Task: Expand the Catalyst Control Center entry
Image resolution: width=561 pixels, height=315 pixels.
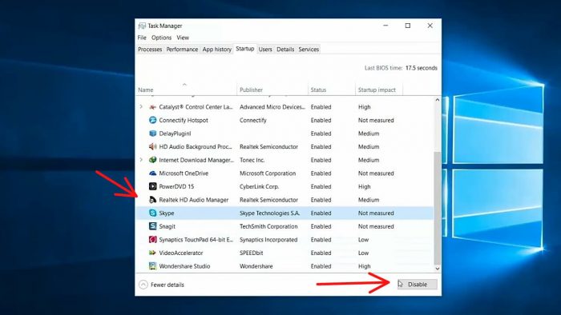Action: pyautogui.click(x=141, y=107)
